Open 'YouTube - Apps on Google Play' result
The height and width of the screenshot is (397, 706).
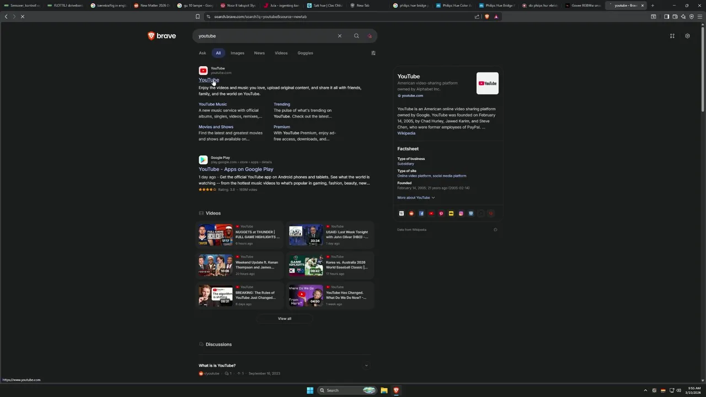point(236,169)
